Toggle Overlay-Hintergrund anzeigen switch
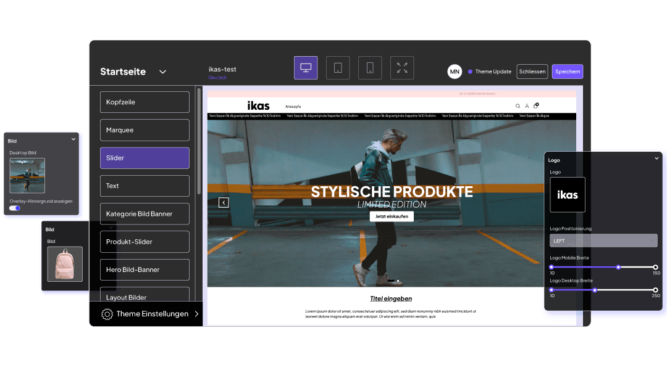Viewport: 667px width, 370px height. coord(15,208)
